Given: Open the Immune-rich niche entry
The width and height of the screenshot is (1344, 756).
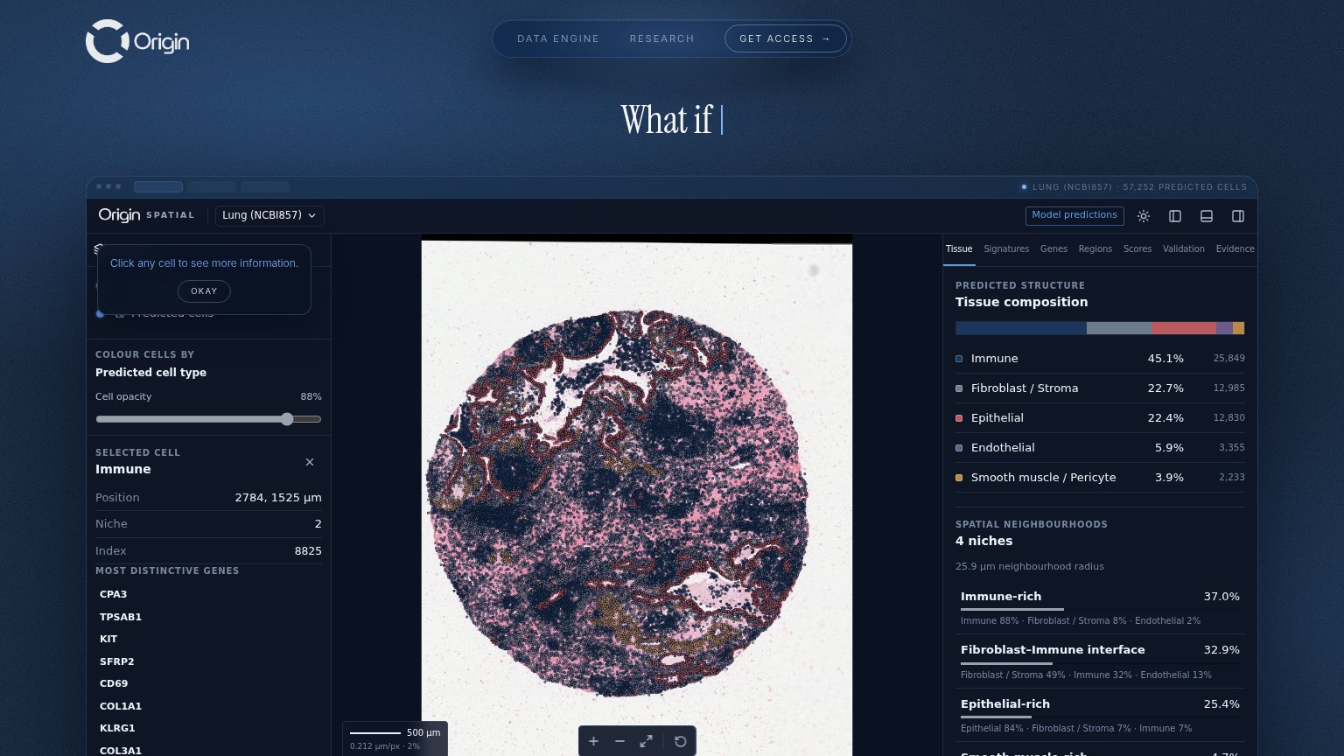Looking at the screenshot, I should [1100, 607].
